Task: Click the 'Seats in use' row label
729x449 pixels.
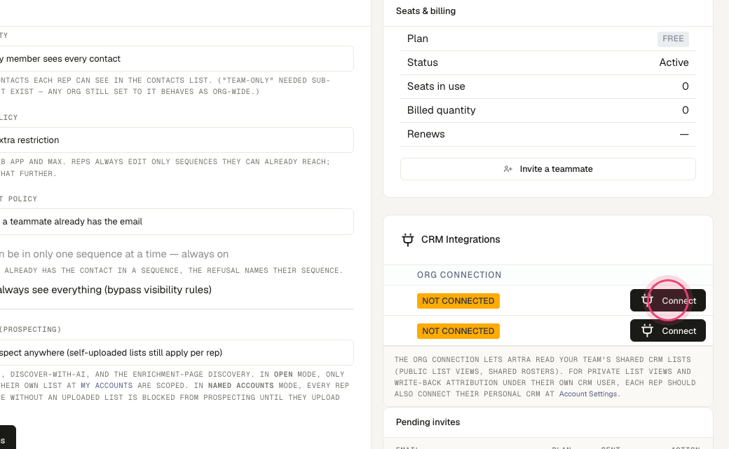Action: [x=436, y=86]
